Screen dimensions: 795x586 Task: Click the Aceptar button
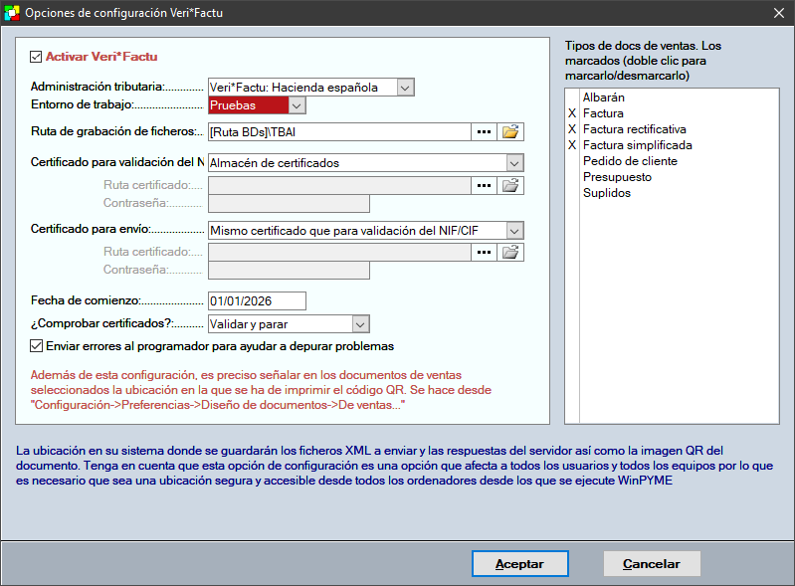click(519, 564)
